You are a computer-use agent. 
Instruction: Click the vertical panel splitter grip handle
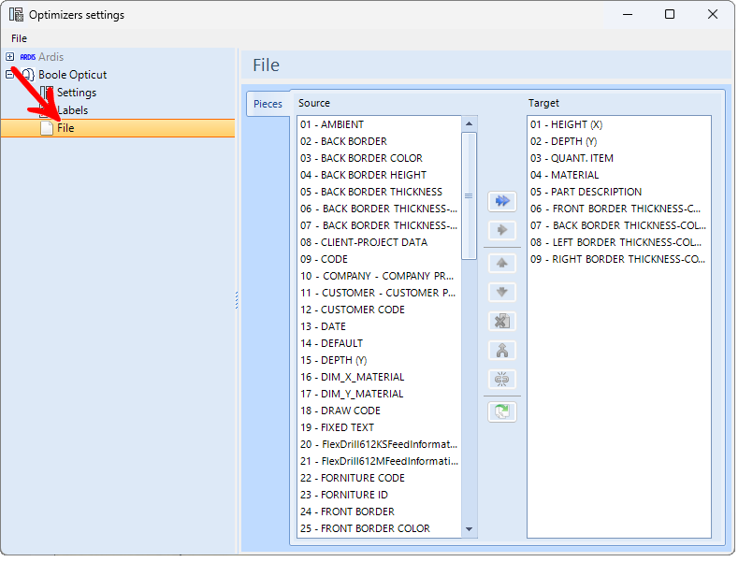(237, 300)
